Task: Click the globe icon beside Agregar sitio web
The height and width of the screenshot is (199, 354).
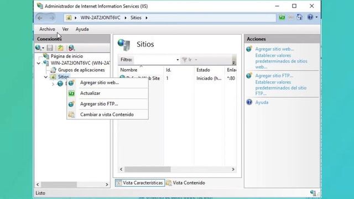Action: coord(249,49)
